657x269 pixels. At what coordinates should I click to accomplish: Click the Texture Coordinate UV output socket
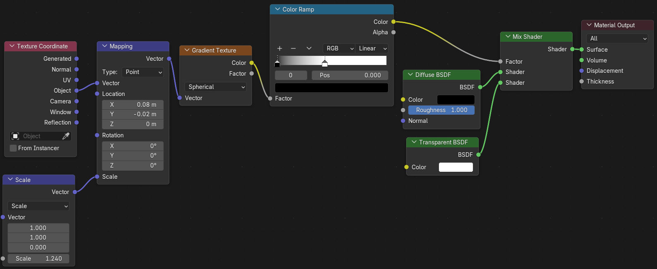click(x=77, y=80)
